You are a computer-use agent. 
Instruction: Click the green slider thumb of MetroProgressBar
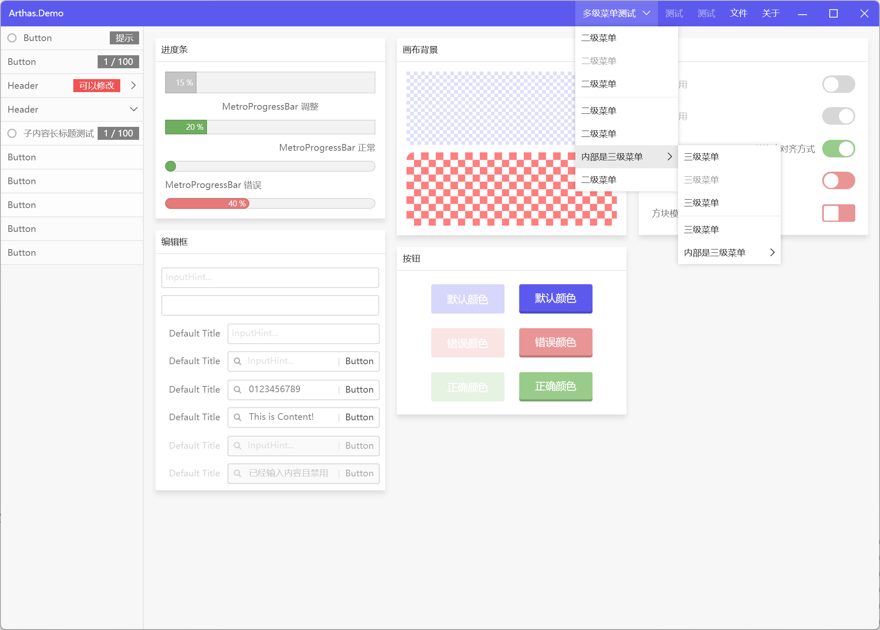pos(171,167)
